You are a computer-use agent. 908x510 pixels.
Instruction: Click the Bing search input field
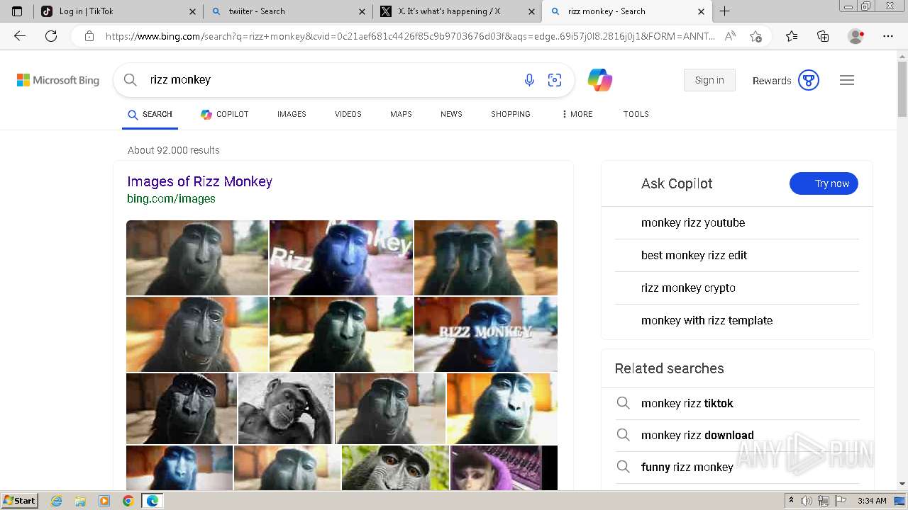click(x=330, y=80)
